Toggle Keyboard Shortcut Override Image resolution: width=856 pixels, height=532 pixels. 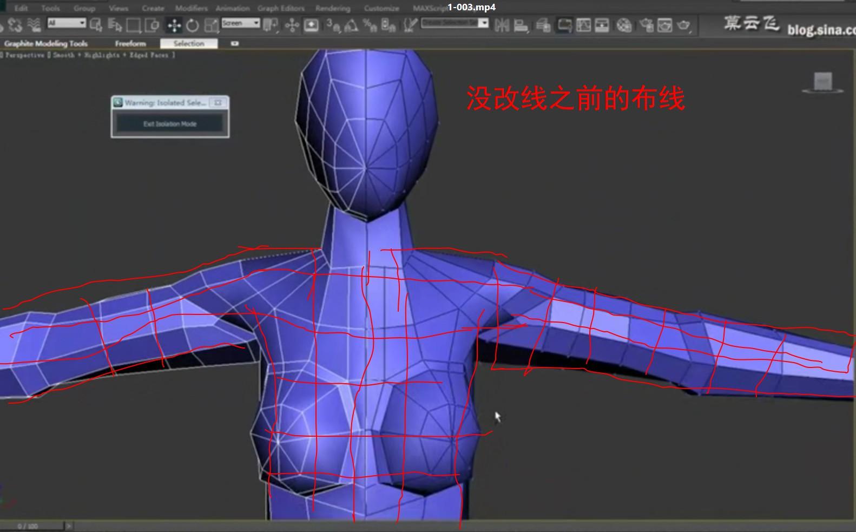pyautogui.click(x=311, y=25)
